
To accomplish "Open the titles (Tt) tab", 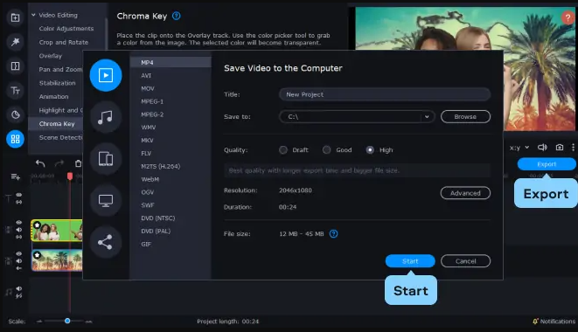I will pos(15,90).
